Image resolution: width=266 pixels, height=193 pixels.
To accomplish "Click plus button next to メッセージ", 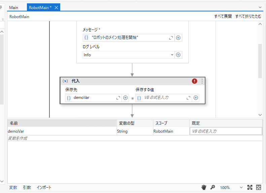I will pyautogui.click(x=178, y=38).
